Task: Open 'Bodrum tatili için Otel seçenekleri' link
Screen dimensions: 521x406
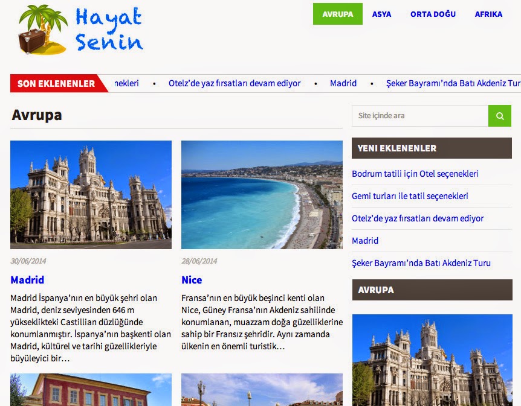Action: coord(415,174)
